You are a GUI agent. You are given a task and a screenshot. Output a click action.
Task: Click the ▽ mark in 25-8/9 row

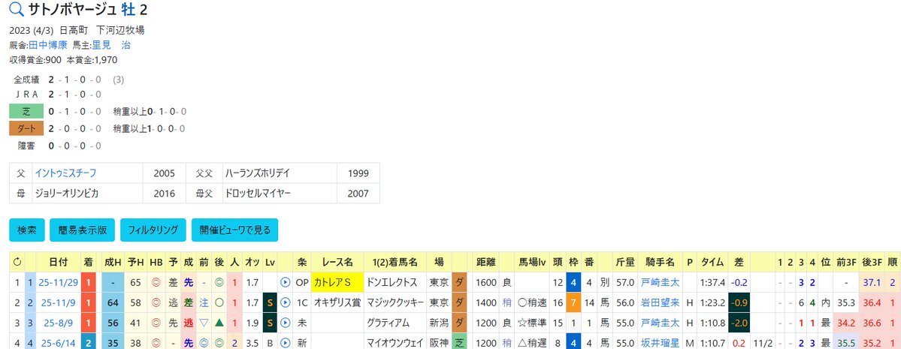pyautogui.click(x=204, y=323)
